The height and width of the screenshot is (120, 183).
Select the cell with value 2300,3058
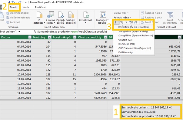pyautogui.click(x=92, y=74)
